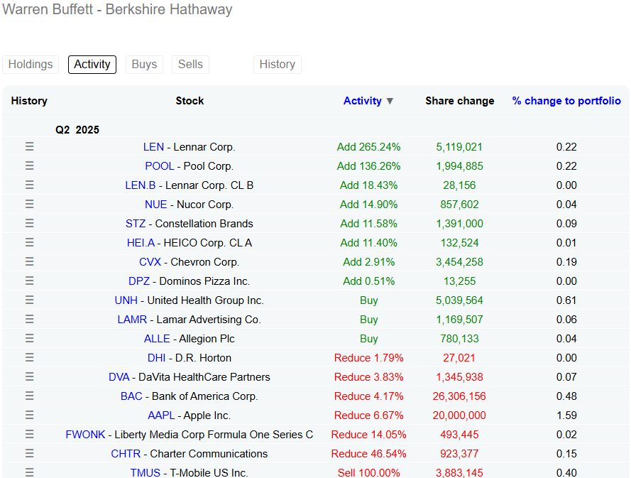Click the 'Q2 2025' quarter label
The height and width of the screenshot is (478, 631).
77,130
